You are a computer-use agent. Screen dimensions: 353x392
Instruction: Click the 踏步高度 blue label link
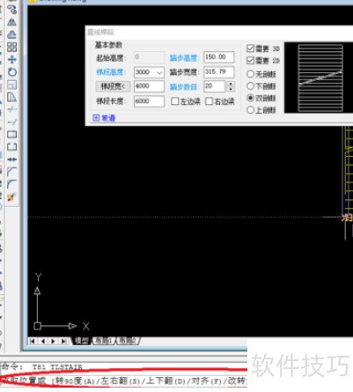pyautogui.click(x=183, y=58)
